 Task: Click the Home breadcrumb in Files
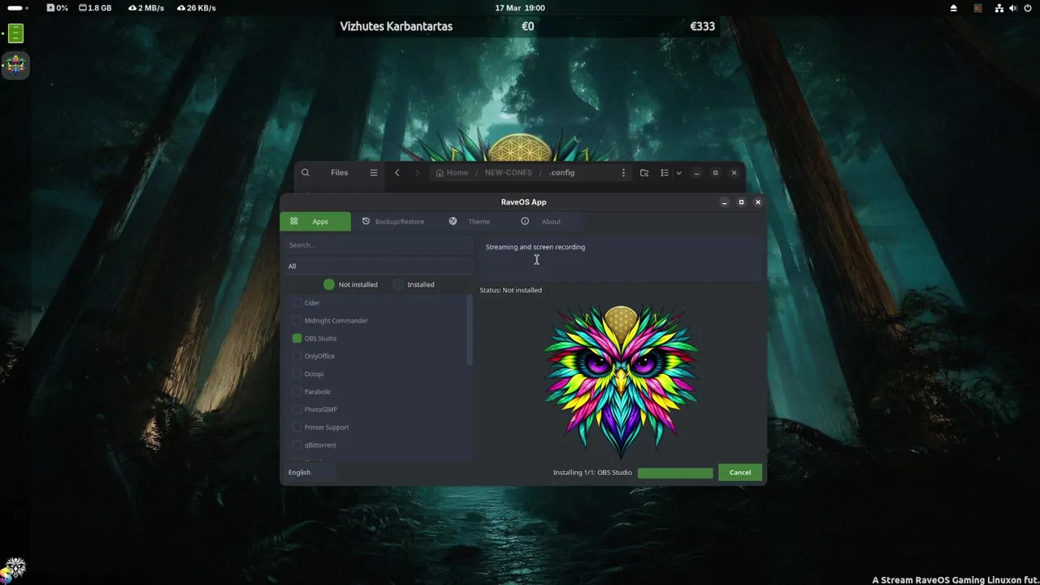point(452,172)
